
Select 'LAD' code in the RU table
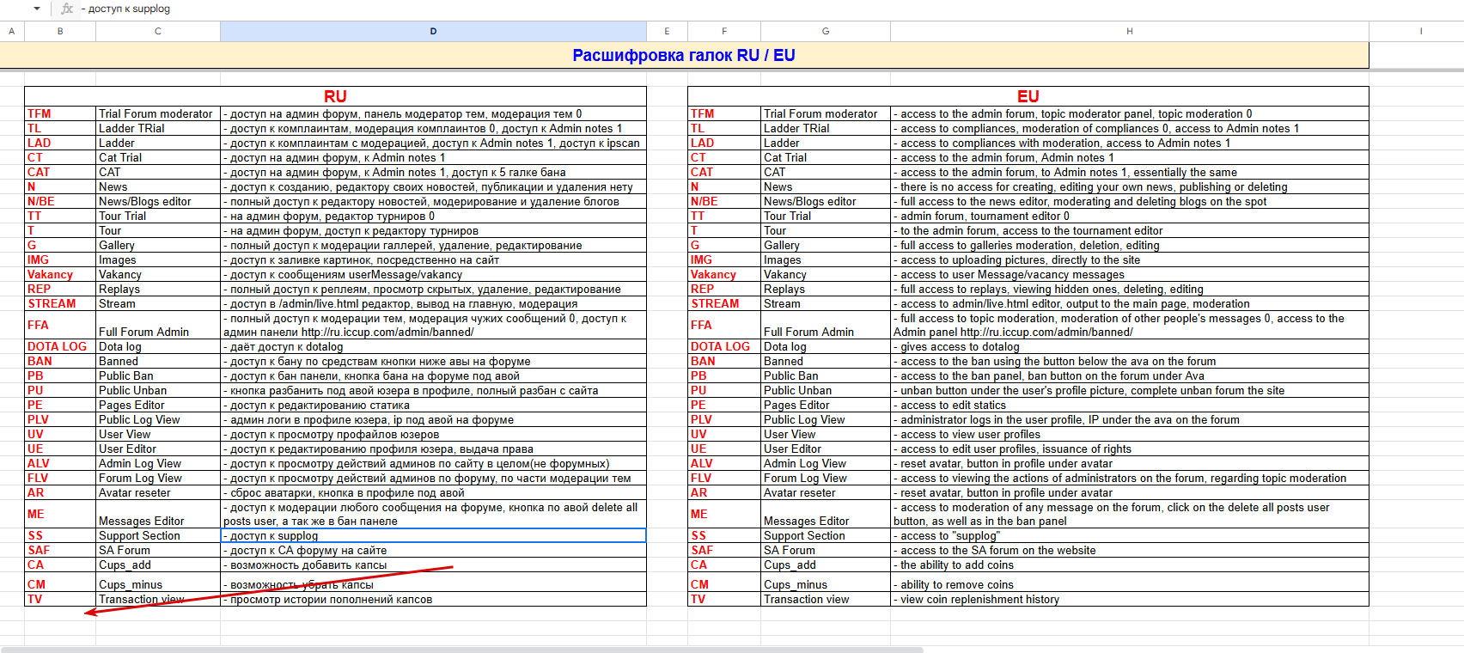(x=40, y=143)
